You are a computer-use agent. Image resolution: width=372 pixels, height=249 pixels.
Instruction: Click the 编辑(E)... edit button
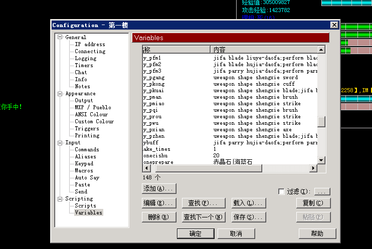click(x=159, y=203)
